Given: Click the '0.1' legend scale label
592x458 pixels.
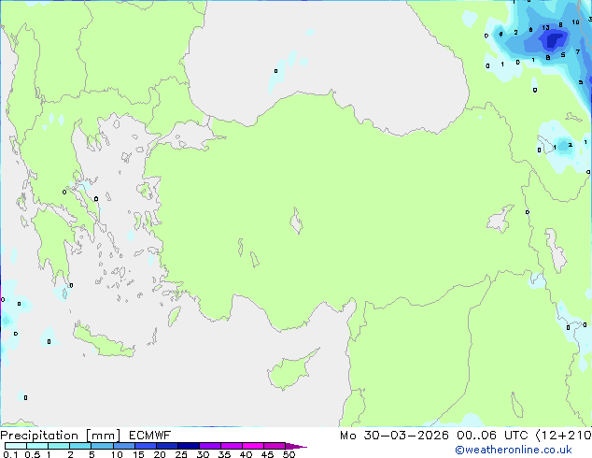Looking at the screenshot, I should (10, 454).
